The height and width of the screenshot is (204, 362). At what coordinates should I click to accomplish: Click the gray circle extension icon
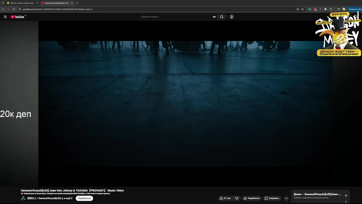[326, 9]
